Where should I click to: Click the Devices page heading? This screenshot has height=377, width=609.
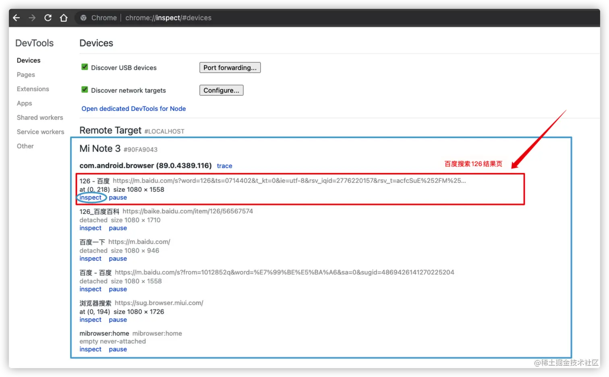click(x=96, y=43)
